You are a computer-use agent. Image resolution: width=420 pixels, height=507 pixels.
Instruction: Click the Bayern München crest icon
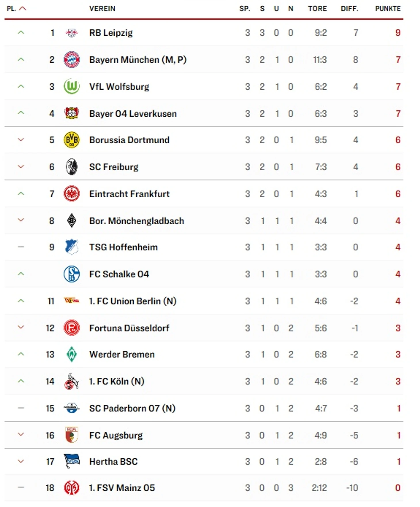pyautogui.click(x=71, y=59)
